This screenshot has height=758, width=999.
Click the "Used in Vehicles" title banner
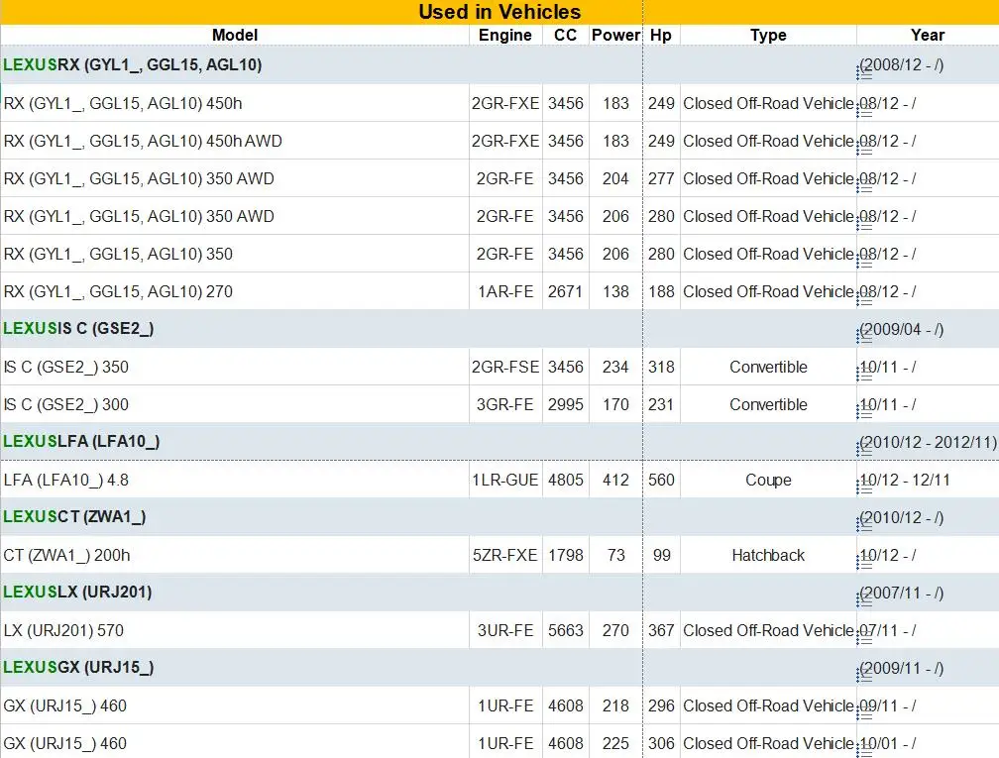[x=499, y=12]
